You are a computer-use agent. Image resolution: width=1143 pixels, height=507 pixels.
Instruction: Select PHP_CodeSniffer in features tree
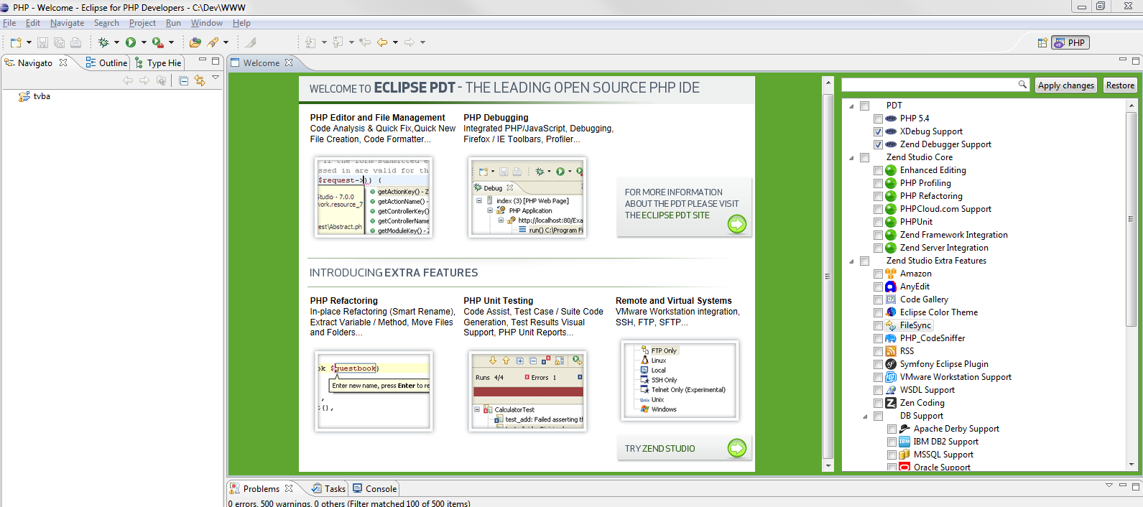click(x=933, y=338)
